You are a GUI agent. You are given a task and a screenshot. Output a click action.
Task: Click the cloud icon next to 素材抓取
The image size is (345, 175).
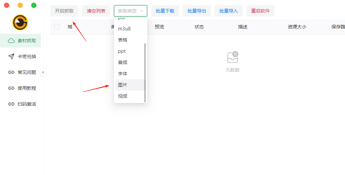(x=11, y=41)
